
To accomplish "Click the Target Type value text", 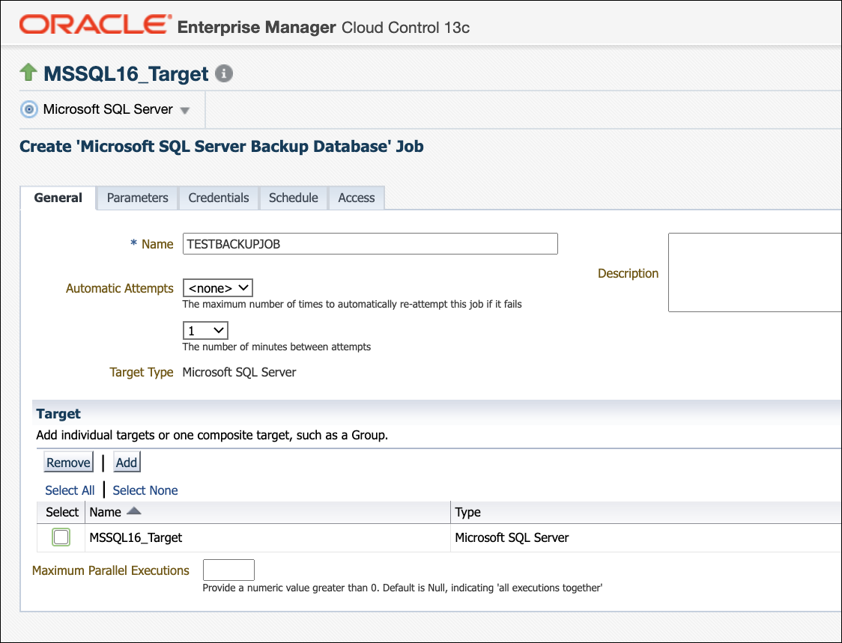I will pyautogui.click(x=239, y=372).
